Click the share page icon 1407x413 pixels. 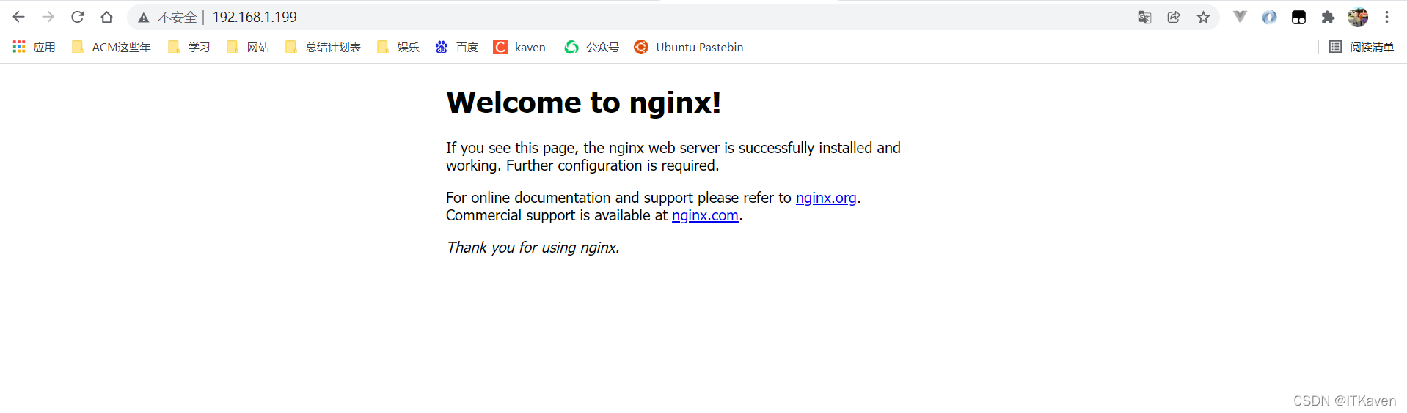pos(1174,17)
